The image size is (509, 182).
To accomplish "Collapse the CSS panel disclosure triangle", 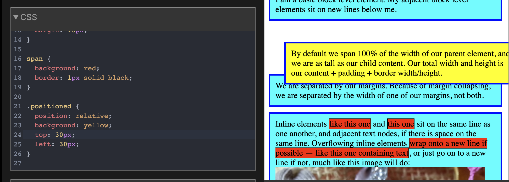I will point(16,17).
